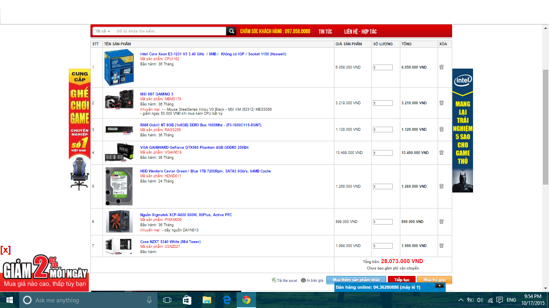Viewport: 549px width, 308px height.
Task: Open the Windows Start menu
Action: point(10,300)
